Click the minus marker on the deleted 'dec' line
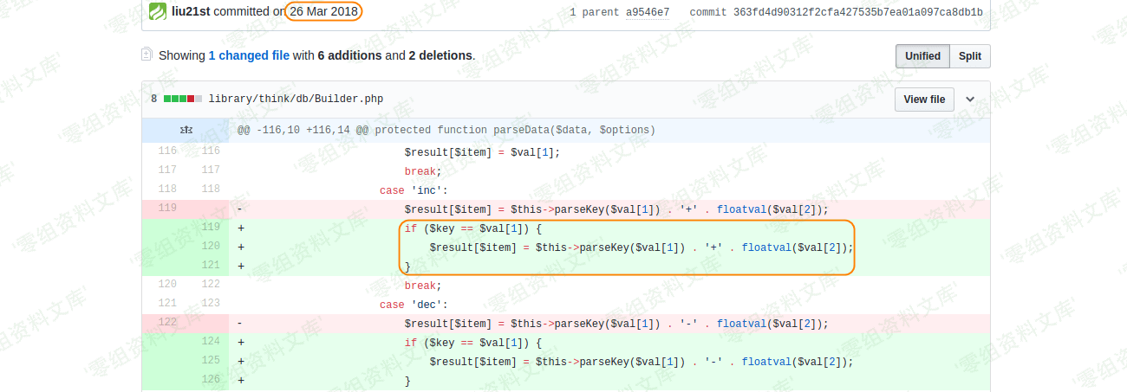The width and height of the screenshot is (1127, 392). click(240, 324)
